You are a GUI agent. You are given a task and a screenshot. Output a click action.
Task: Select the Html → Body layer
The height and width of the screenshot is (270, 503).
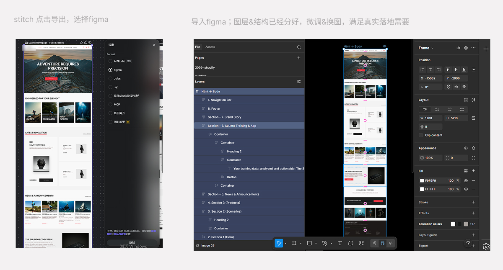click(x=249, y=91)
